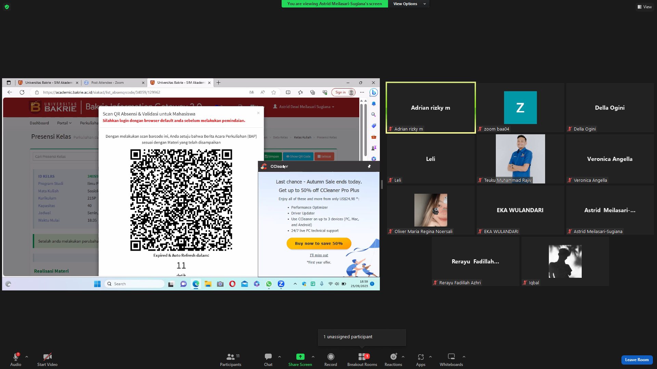Open the Bing sidebar icon in Edge
The height and width of the screenshot is (369, 657).
coord(374,92)
